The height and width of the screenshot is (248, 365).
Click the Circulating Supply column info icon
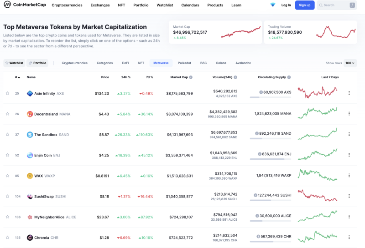click(x=289, y=77)
